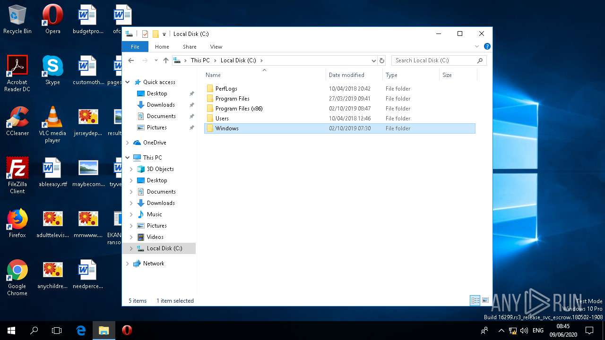Click the search magnifier icon in Explorer
This screenshot has height=340, width=605.
[x=480, y=60]
